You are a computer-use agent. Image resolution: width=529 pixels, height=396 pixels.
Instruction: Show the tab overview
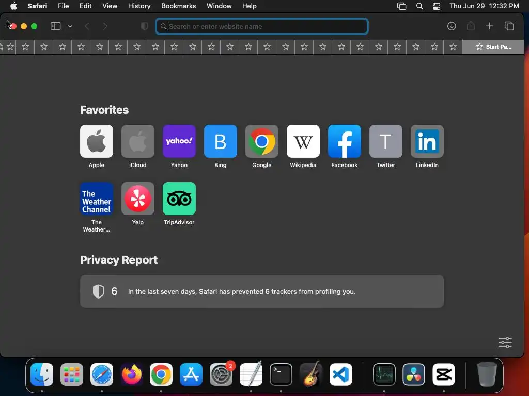pos(509,26)
